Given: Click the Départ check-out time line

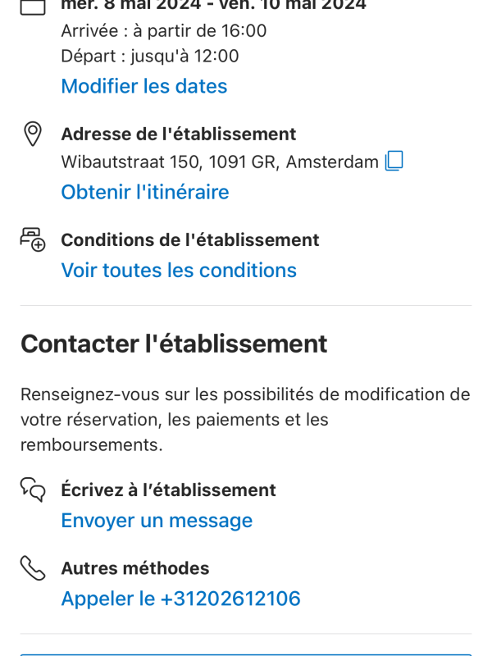Looking at the screenshot, I should click(150, 57).
